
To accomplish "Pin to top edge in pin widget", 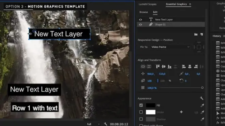I will (199, 43).
